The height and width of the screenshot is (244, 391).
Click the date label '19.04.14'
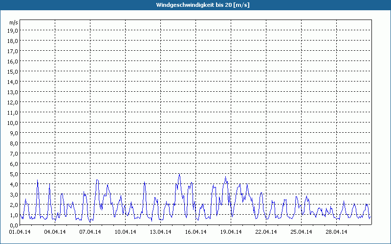(231, 232)
